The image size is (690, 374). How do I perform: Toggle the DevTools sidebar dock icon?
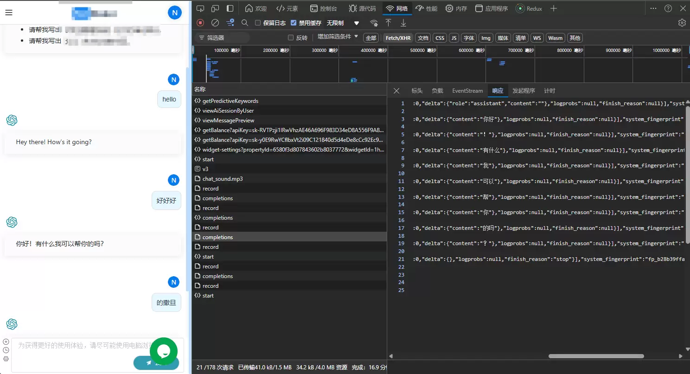point(230,8)
